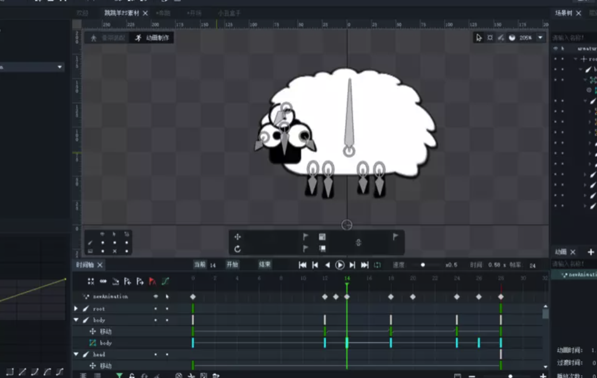Adjust the timeline zoom slider handle
Image resolution: width=597 pixels, height=378 pixels.
[x=510, y=376]
